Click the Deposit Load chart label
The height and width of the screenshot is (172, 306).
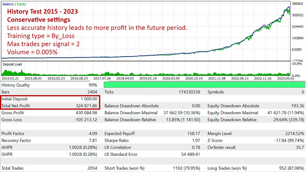pos(12,64)
